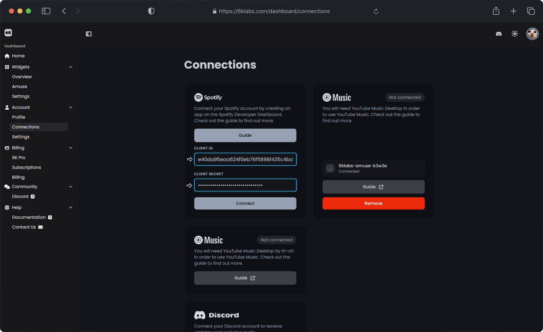The image size is (543, 332).
Task: Toggle the dashboard sidebar panel icon
Action: point(89,34)
